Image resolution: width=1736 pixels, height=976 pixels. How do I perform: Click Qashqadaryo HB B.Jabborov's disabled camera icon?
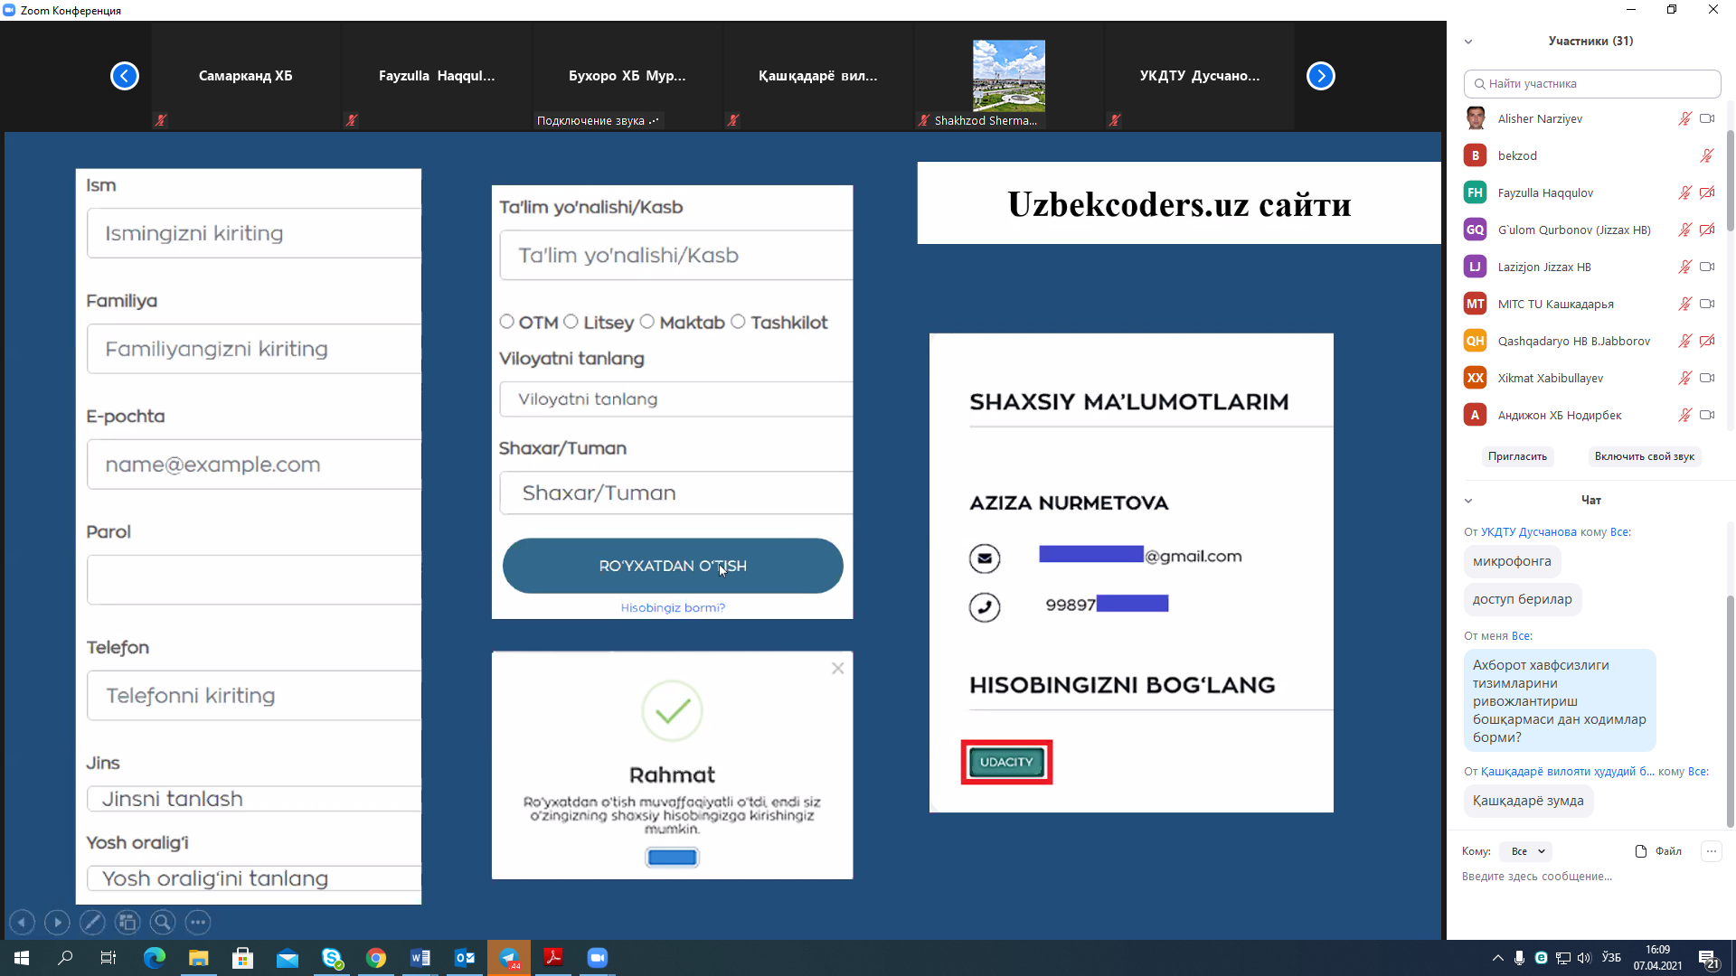tap(1707, 341)
